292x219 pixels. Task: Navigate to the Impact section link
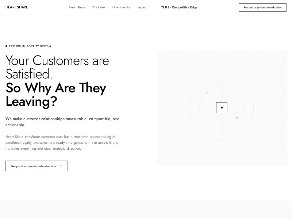coord(142,7)
